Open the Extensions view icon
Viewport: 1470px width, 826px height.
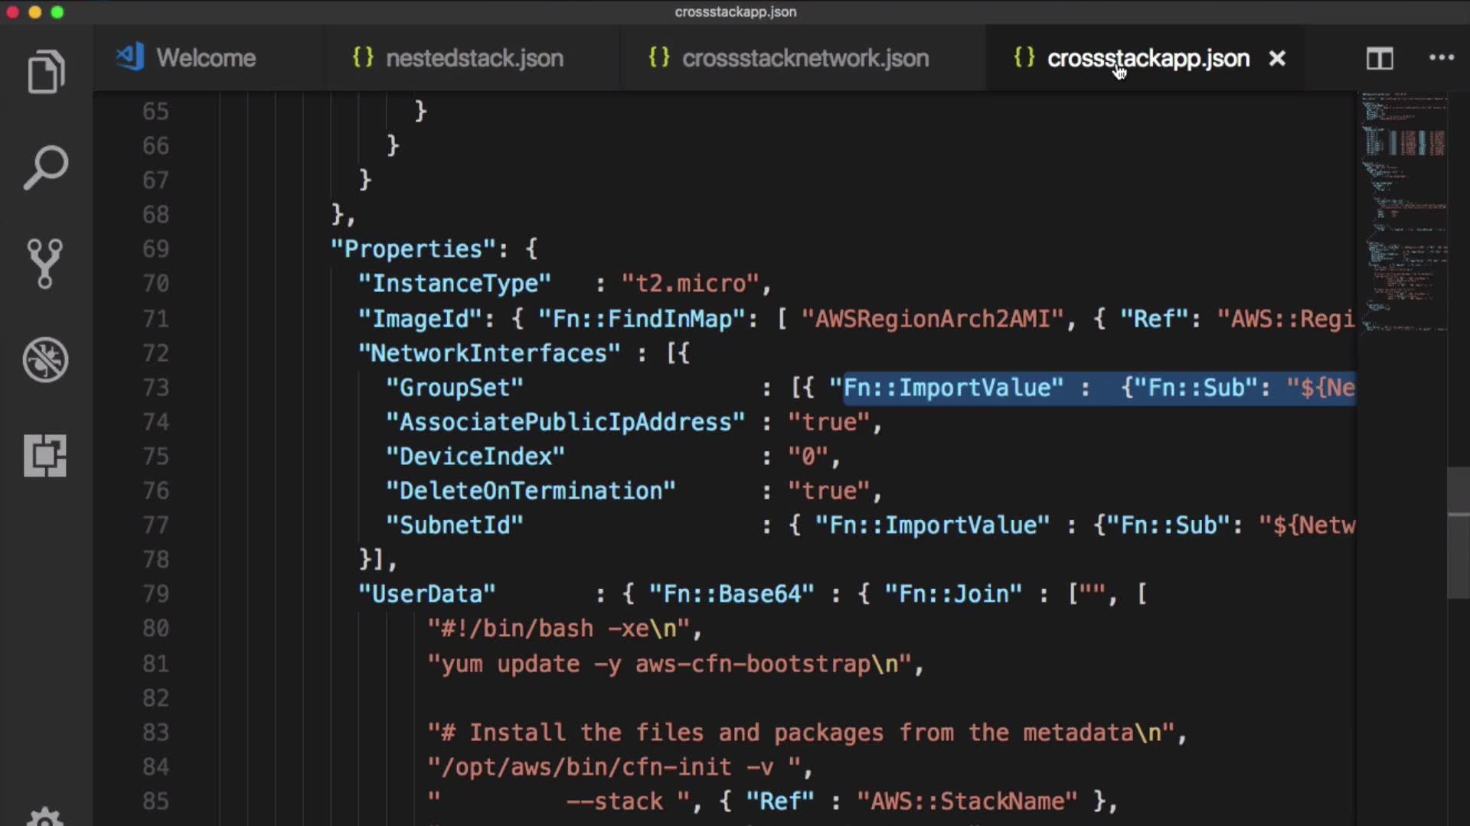[45, 456]
